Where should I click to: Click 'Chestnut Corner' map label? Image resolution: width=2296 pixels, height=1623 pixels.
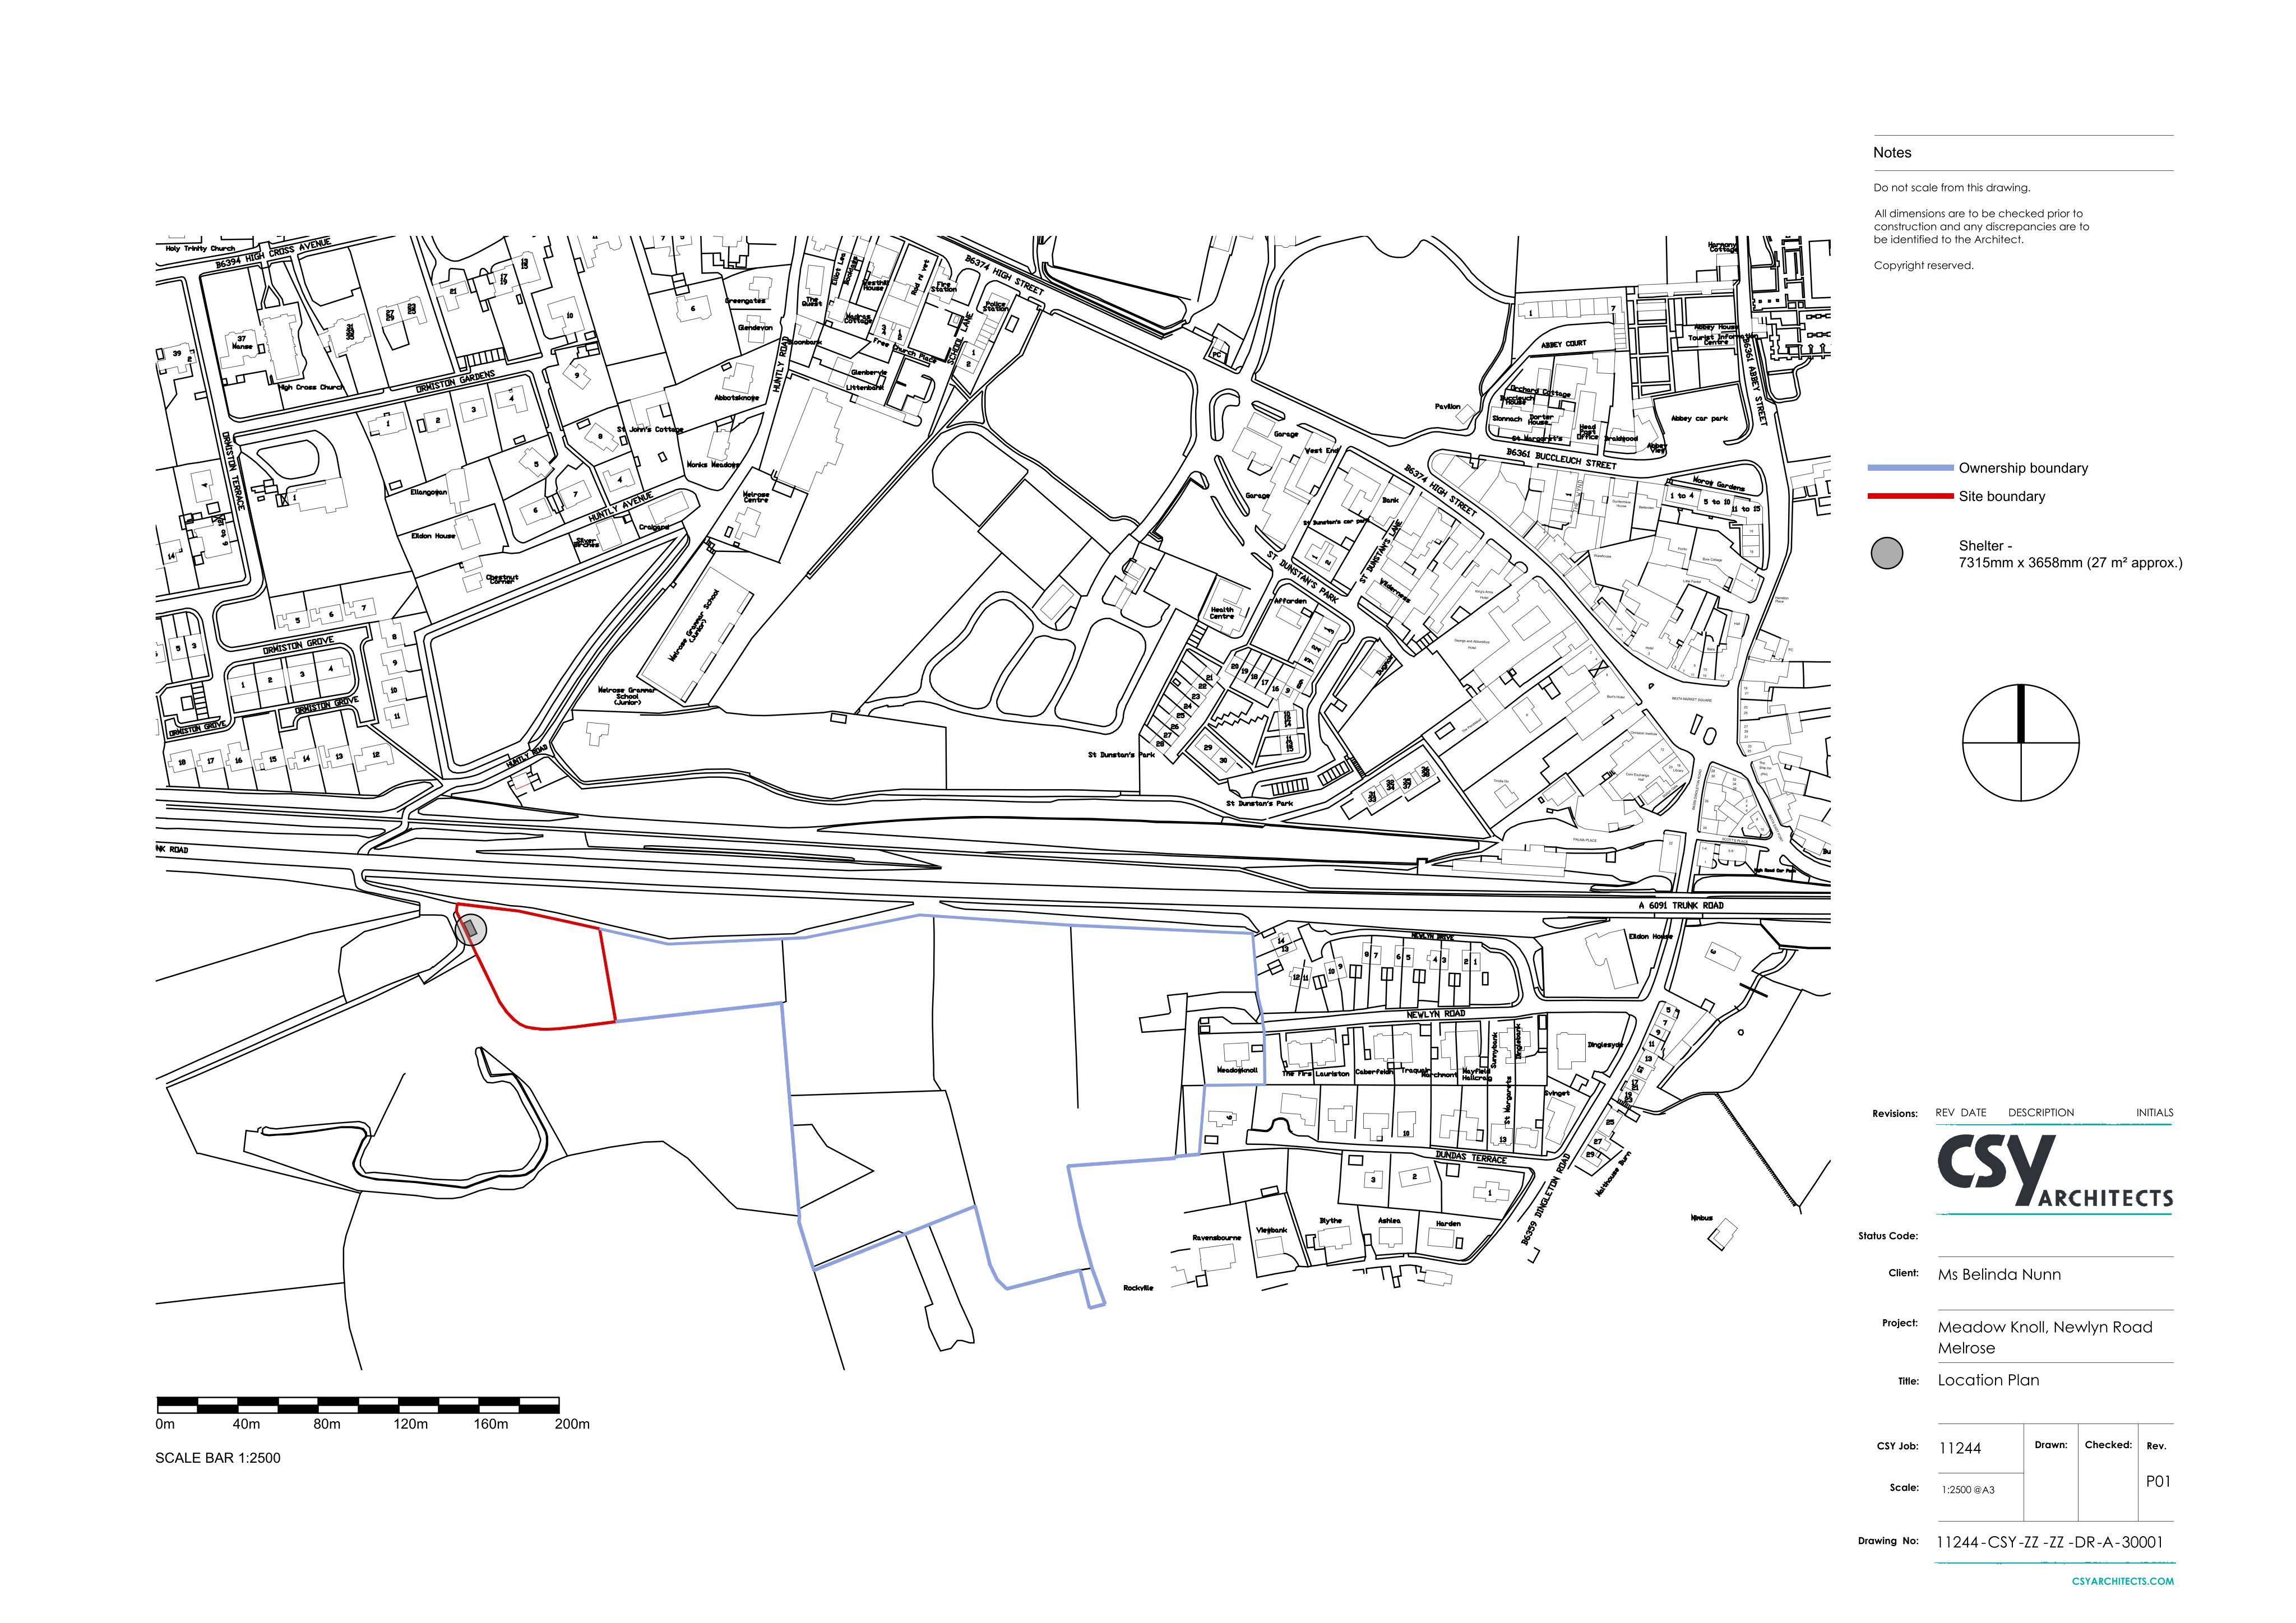pos(502,578)
